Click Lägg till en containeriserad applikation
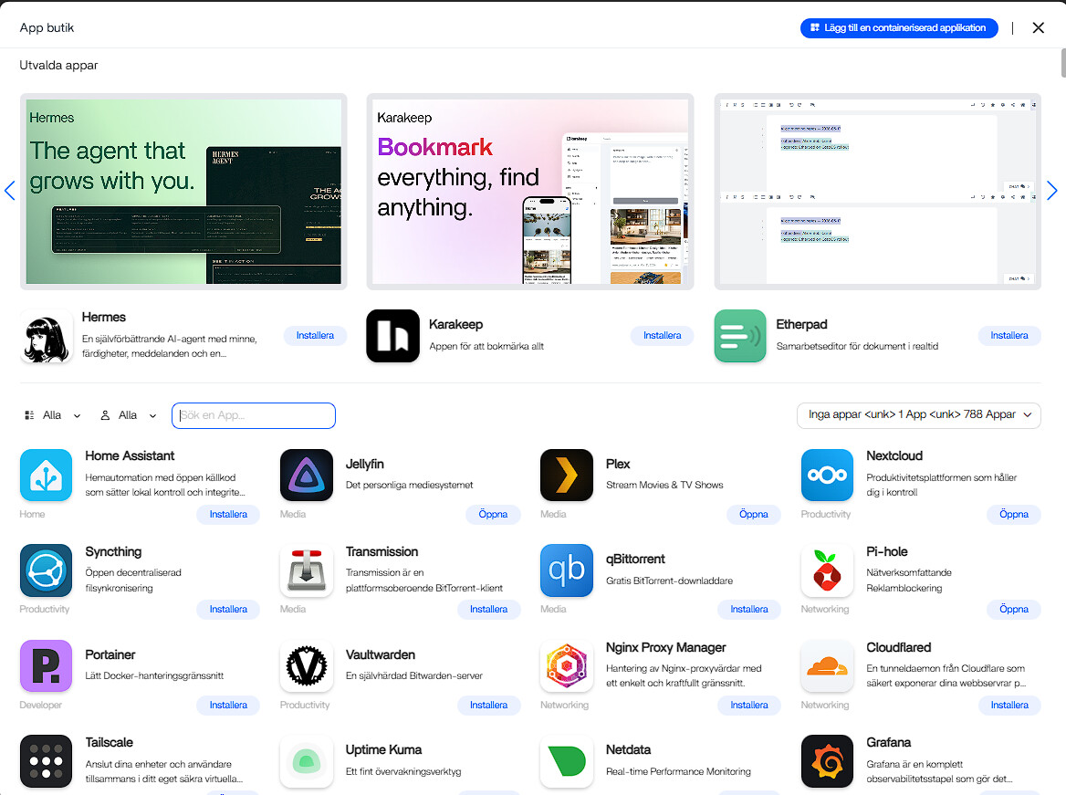 tap(899, 28)
